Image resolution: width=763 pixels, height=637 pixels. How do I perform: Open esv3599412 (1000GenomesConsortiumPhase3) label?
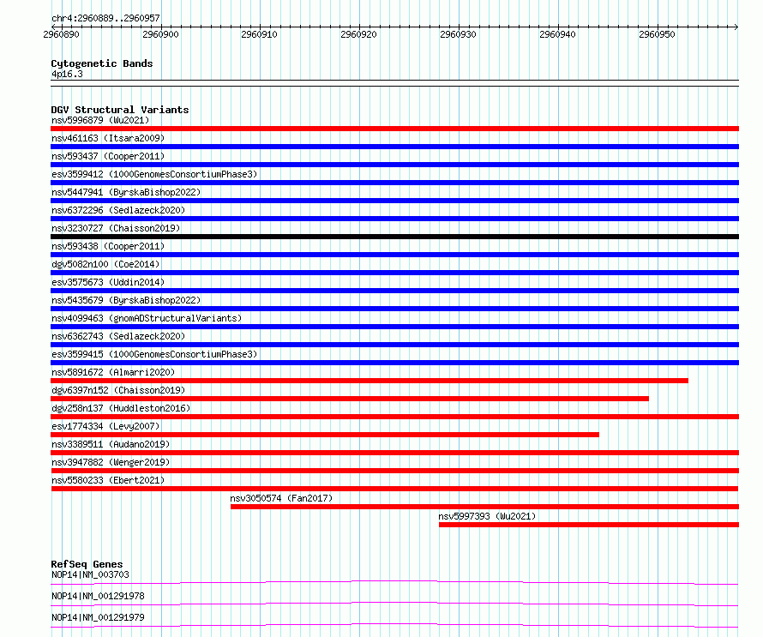pyautogui.click(x=154, y=174)
